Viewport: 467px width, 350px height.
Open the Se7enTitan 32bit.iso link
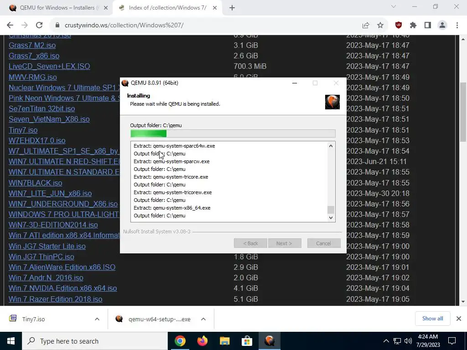click(42, 108)
